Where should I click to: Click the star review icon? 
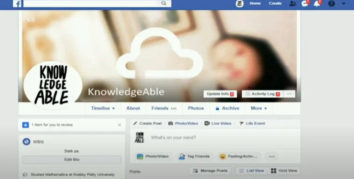click(x=26, y=125)
